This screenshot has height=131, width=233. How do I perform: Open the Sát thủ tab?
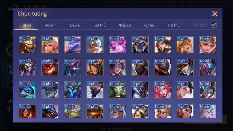pos(100,25)
